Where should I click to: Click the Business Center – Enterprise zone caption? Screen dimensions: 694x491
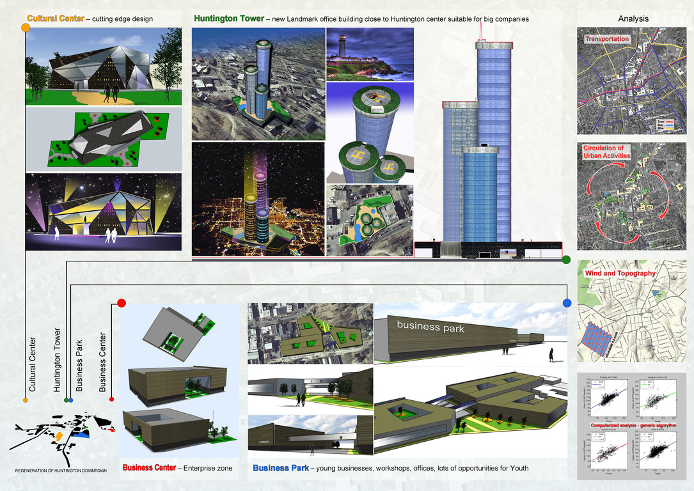point(177,468)
